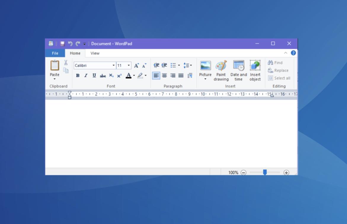The image size is (347, 224).
Task: Click the Shrink font button
Action: click(144, 65)
